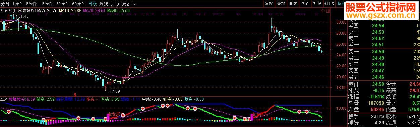Select the 5分钟 period

pyautogui.click(x=31, y=4)
